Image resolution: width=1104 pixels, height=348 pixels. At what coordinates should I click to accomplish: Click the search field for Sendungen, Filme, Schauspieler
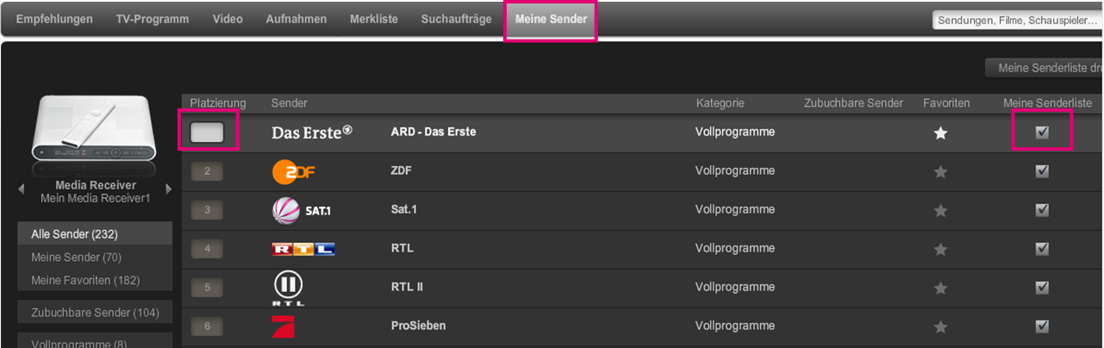[1017, 20]
